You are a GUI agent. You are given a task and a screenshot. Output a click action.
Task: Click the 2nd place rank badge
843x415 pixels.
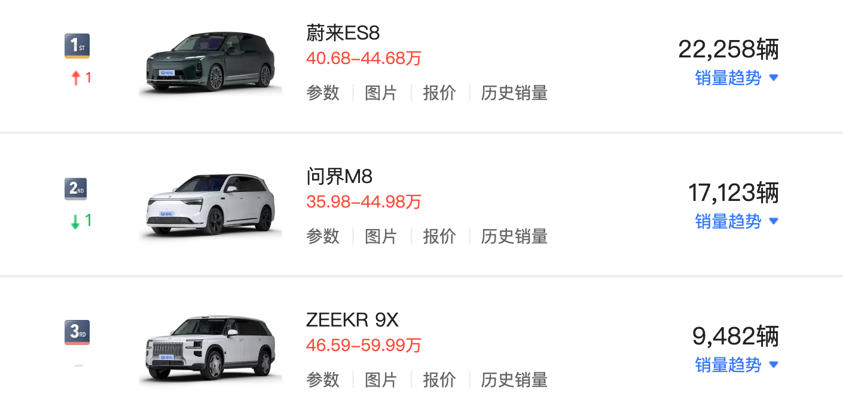click(77, 190)
